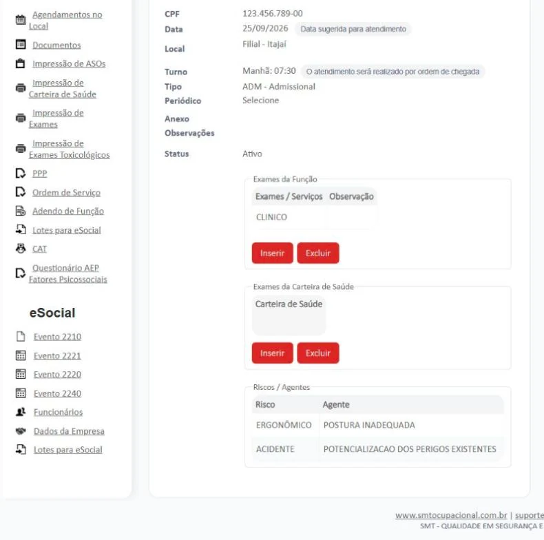Open Questionário AEP Fatores Psicossociais link
Viewport: 544px width, 540px height.
click(x=68, y=273)
